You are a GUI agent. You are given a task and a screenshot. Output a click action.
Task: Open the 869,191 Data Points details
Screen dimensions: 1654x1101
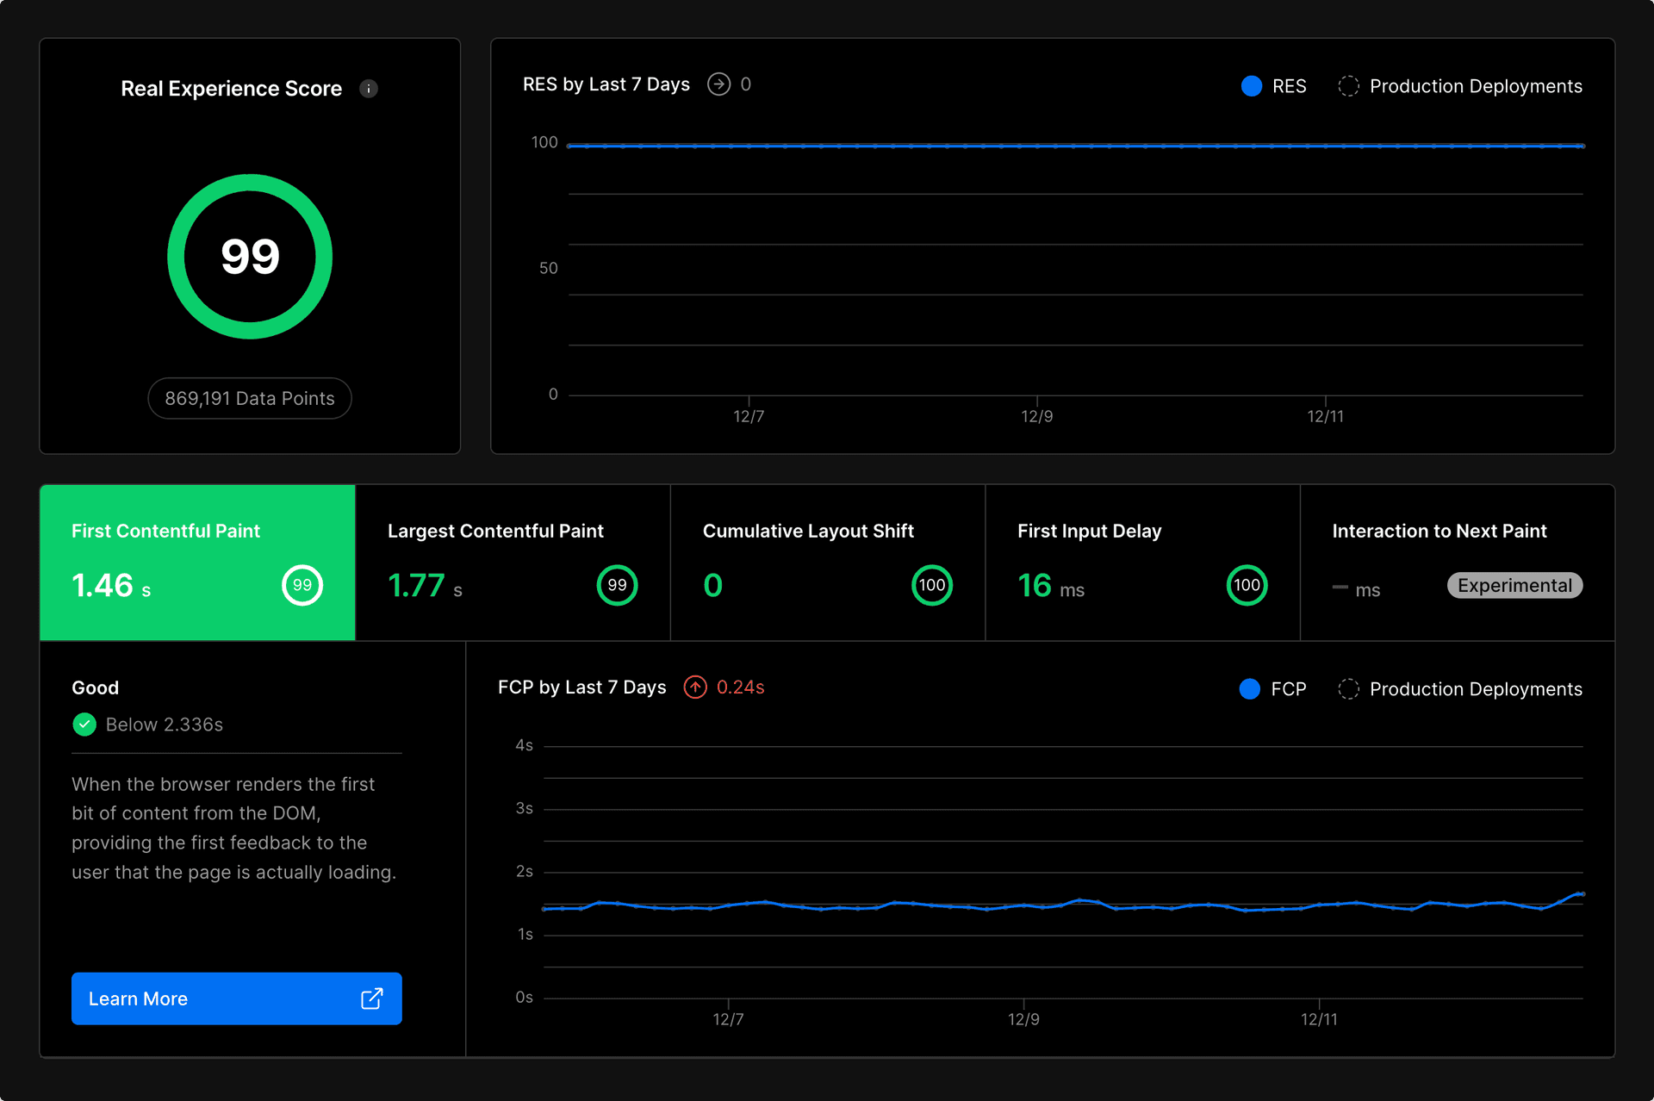(250, 398)
